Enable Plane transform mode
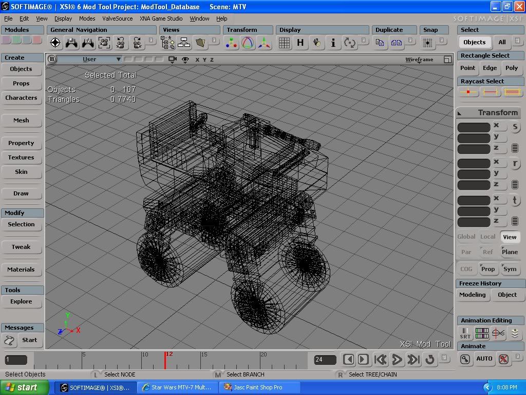The height and width of the screenshot is (395, 526). pos(510,252)
